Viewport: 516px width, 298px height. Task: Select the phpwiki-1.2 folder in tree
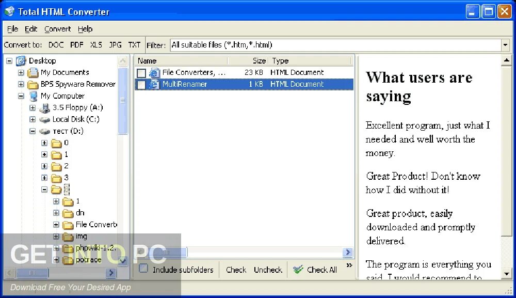[x=95, y=248]
